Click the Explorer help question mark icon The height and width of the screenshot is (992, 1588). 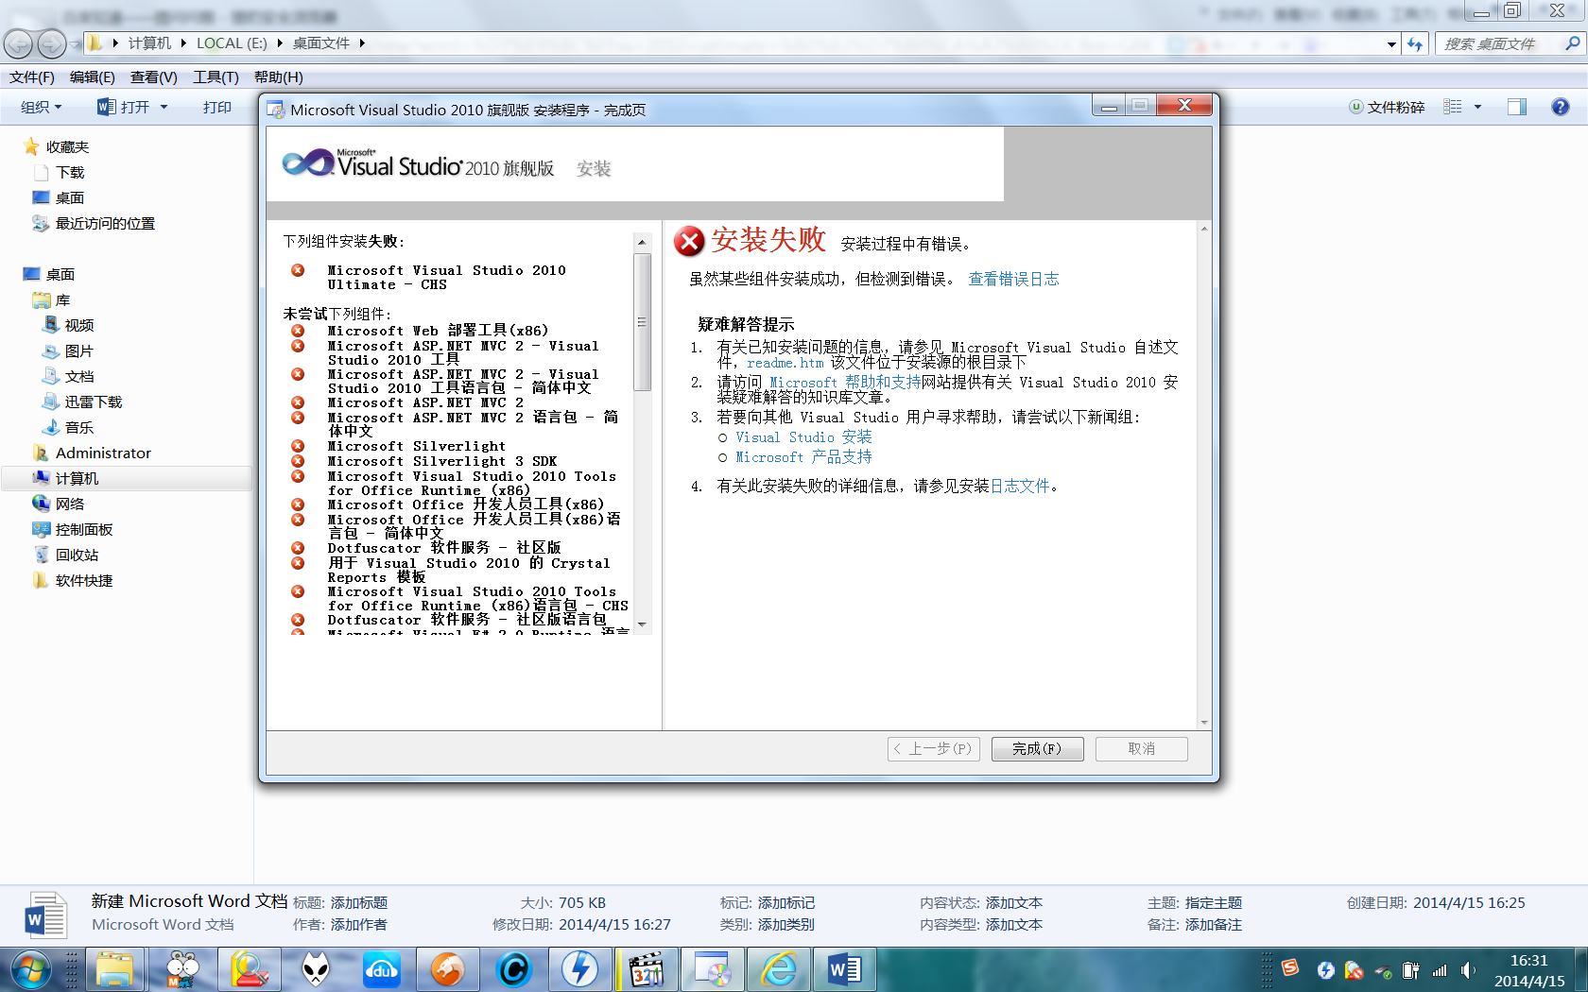pos(1561,107)
